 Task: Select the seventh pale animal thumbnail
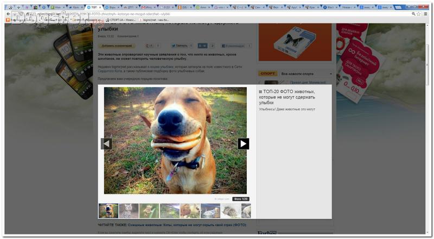tap(231, 211)
